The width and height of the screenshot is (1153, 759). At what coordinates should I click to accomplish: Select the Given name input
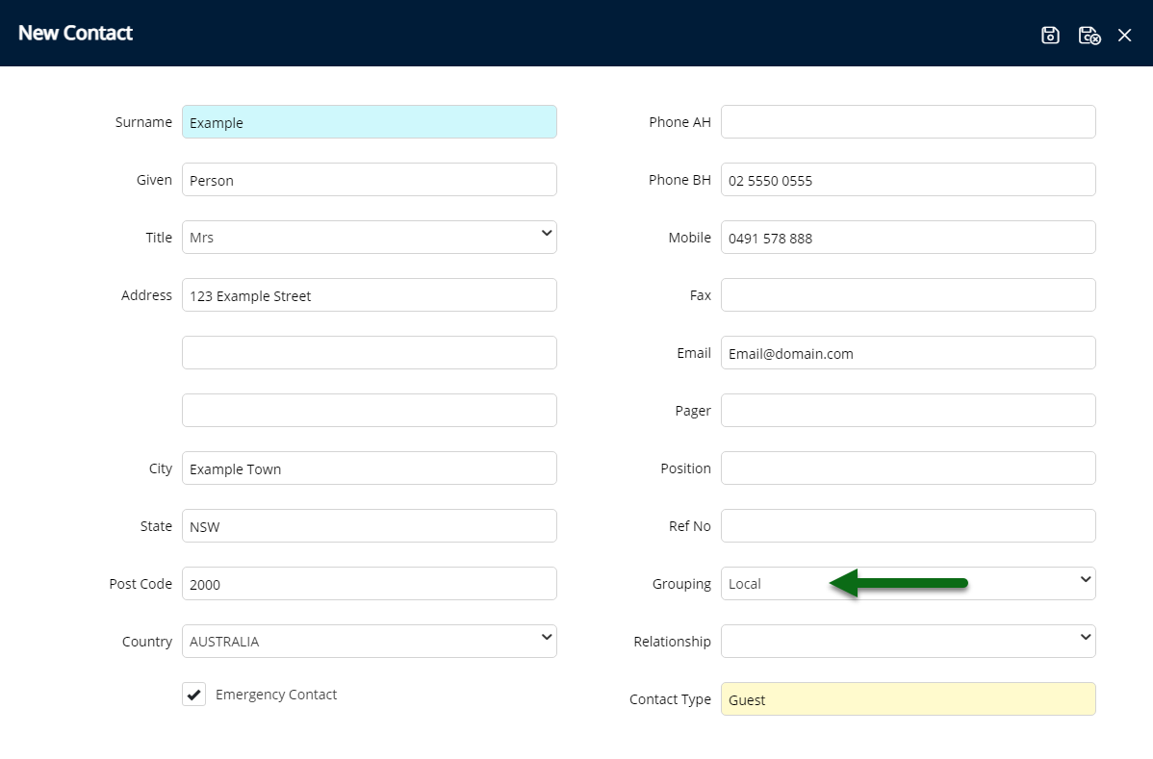[369, 180]
